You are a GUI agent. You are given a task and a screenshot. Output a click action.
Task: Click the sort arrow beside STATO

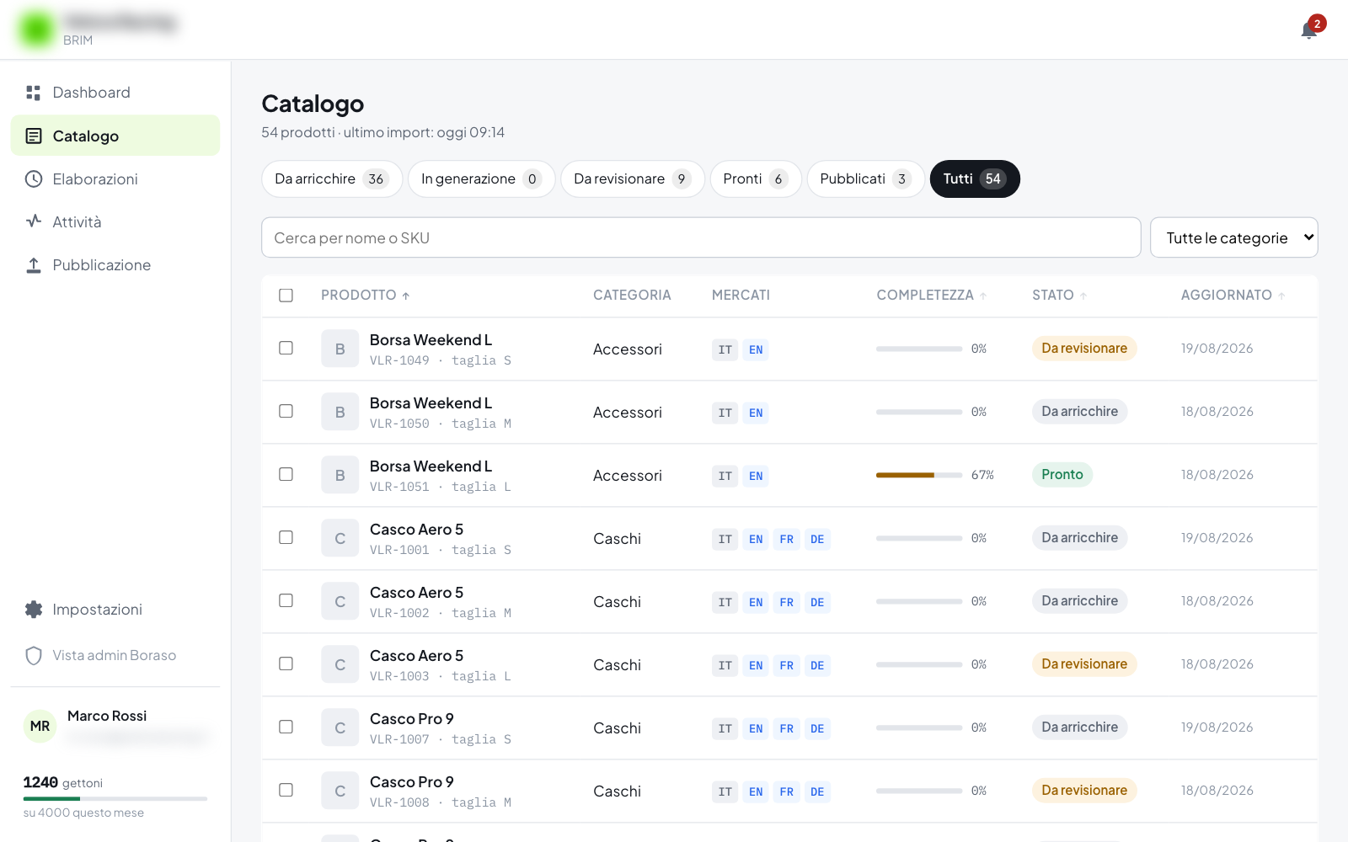(1083, 296)
